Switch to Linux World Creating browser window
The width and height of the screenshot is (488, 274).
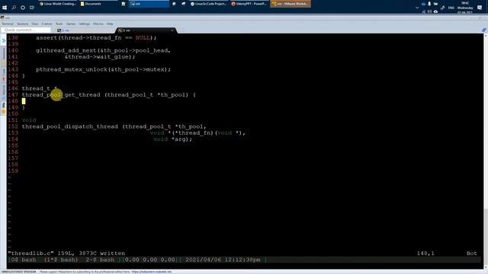[58, 4]
